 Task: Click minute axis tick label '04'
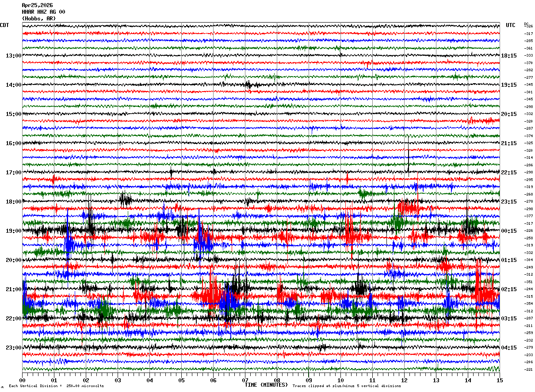tap(149, 380)
